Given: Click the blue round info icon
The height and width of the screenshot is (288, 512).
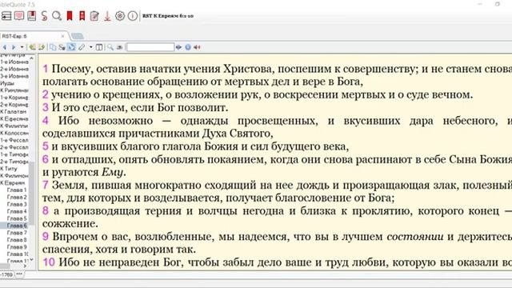Looking at the screenshot, I should tap(188, 47).
